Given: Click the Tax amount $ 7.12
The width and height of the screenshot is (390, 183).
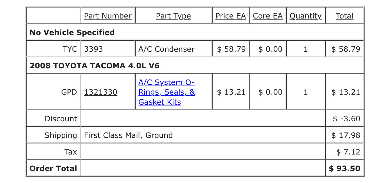Looking at the screenshot, I should (348, 152).
